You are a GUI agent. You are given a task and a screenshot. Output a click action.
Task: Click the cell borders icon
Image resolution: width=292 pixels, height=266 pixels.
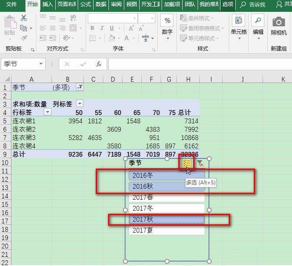coord(92,38)
